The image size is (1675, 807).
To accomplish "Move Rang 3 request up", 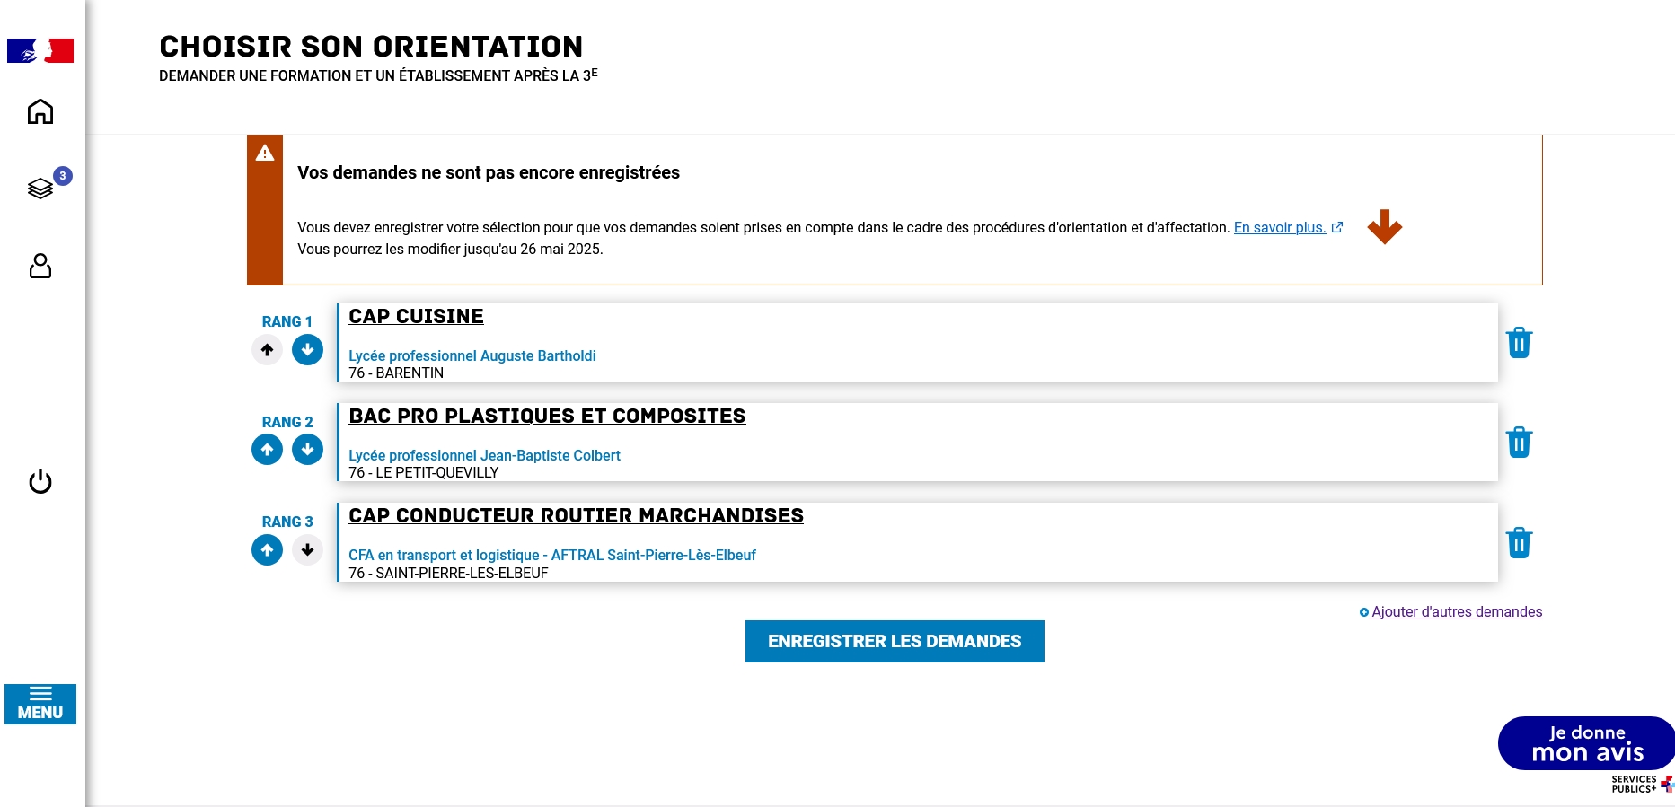I will pyautogui.click(x=267, y=550).
